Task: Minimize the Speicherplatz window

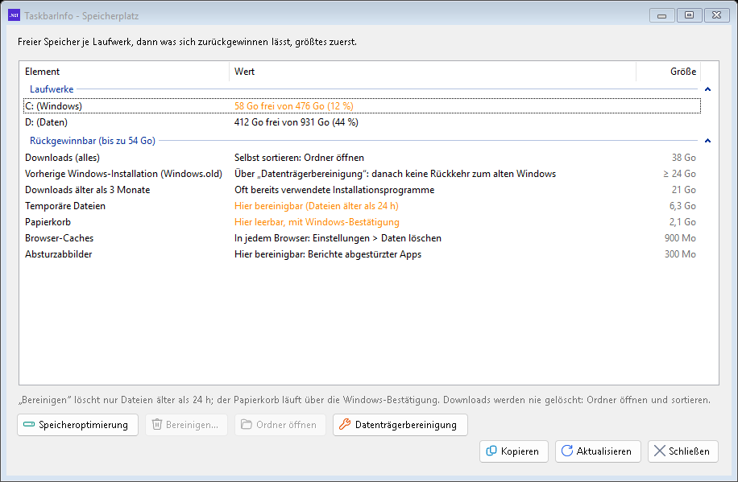Action: tap(661, 15)
